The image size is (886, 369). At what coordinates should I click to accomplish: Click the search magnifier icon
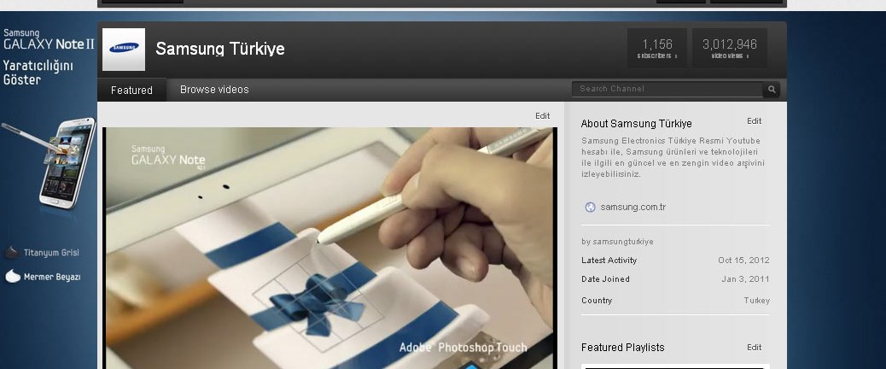point(772,89)
